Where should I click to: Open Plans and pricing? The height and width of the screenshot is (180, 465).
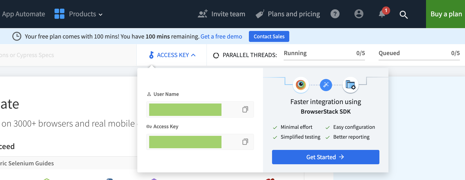(294, 14)
